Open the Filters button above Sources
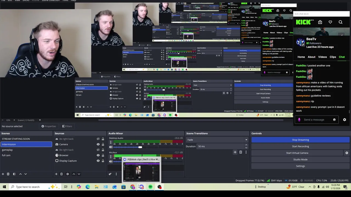This screenshot has width=351, height=197. pos(67,126)
